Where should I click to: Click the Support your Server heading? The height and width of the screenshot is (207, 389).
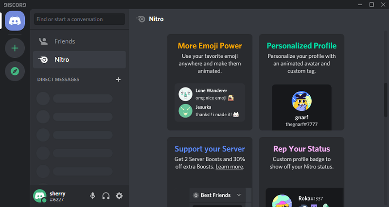pyautogui.click(x=210, y=149)
